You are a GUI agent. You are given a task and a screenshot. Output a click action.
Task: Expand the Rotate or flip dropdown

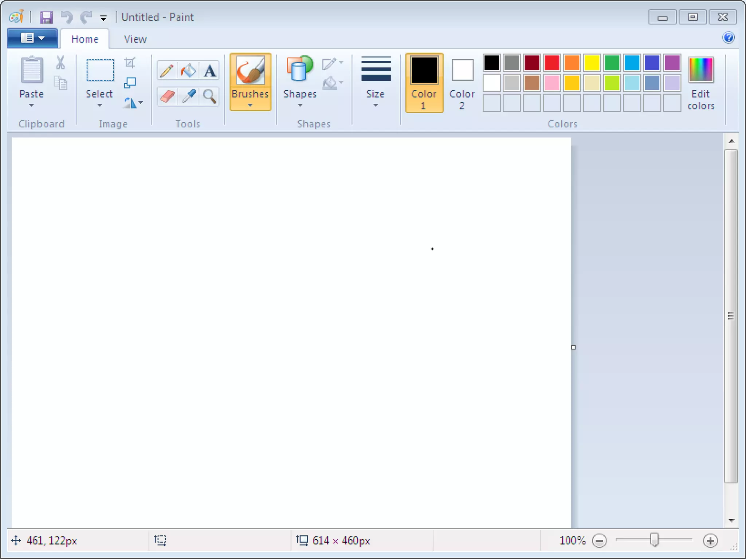coord(133,103)
